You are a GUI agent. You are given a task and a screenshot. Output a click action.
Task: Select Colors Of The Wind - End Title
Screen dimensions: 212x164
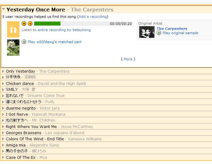35,139
